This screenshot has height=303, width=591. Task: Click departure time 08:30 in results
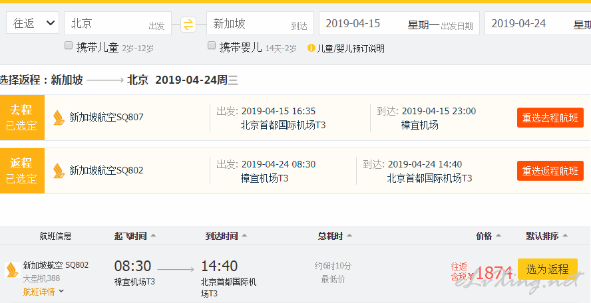132,266
